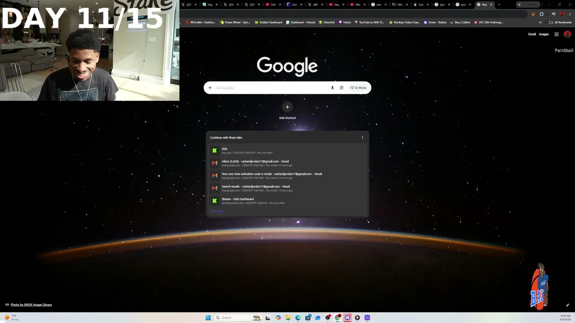Open the DistroKid bookmark
Viewport: 575px width, 323px height.
(327, 22)
